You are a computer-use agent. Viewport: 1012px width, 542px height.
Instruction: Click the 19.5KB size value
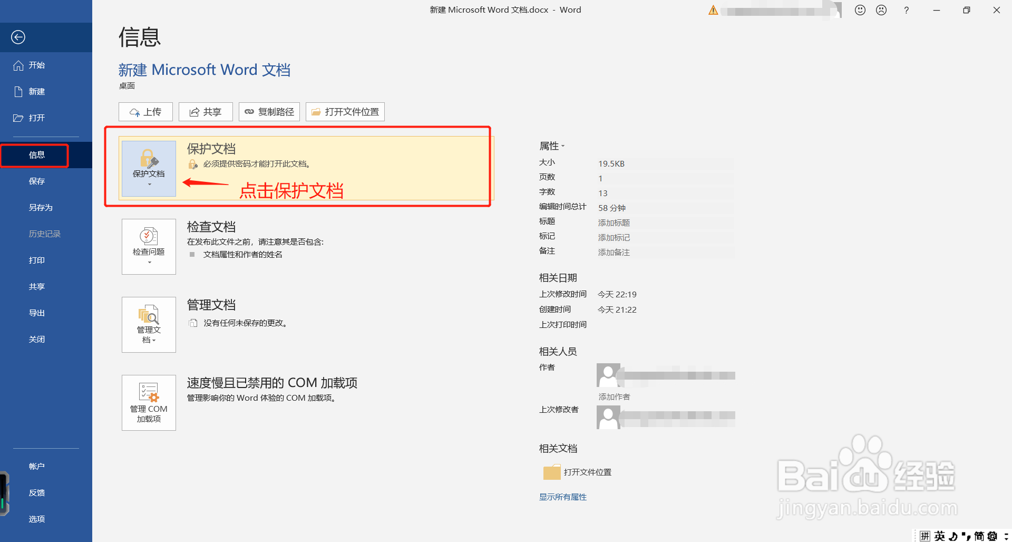[x=611, y=164]
